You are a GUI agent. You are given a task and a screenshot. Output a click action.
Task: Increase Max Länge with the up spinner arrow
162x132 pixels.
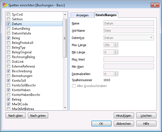[x=116, y=44]
